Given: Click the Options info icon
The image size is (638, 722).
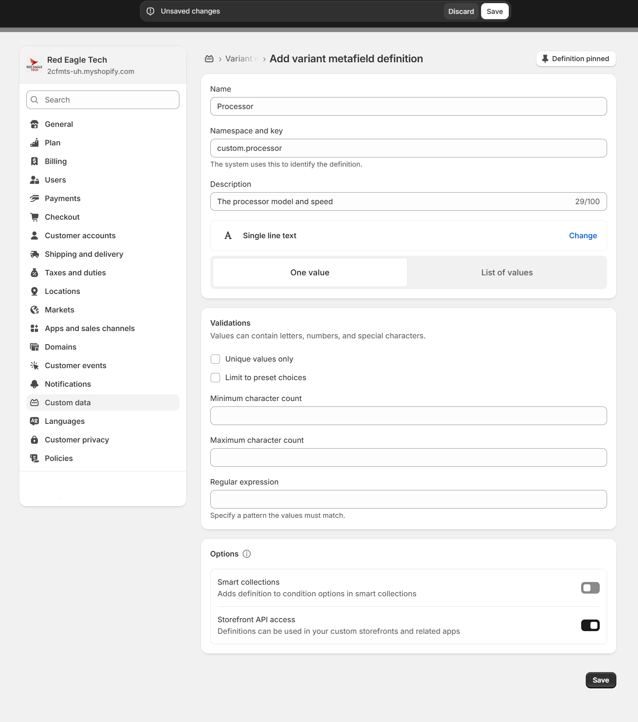Looking at the screenshot, I should click(x=247, y=554).
